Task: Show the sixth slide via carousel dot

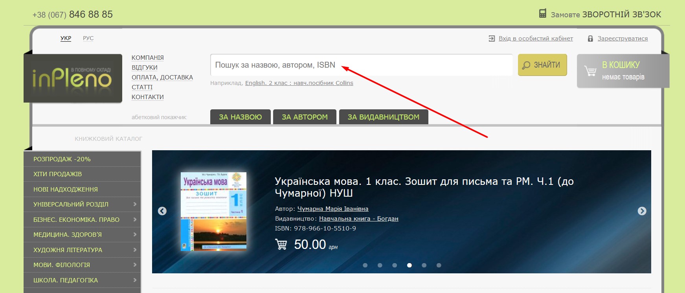Action: click(x=439, y=265)
